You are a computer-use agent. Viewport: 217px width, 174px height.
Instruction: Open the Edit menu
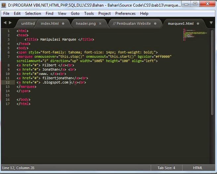(17, 14)
